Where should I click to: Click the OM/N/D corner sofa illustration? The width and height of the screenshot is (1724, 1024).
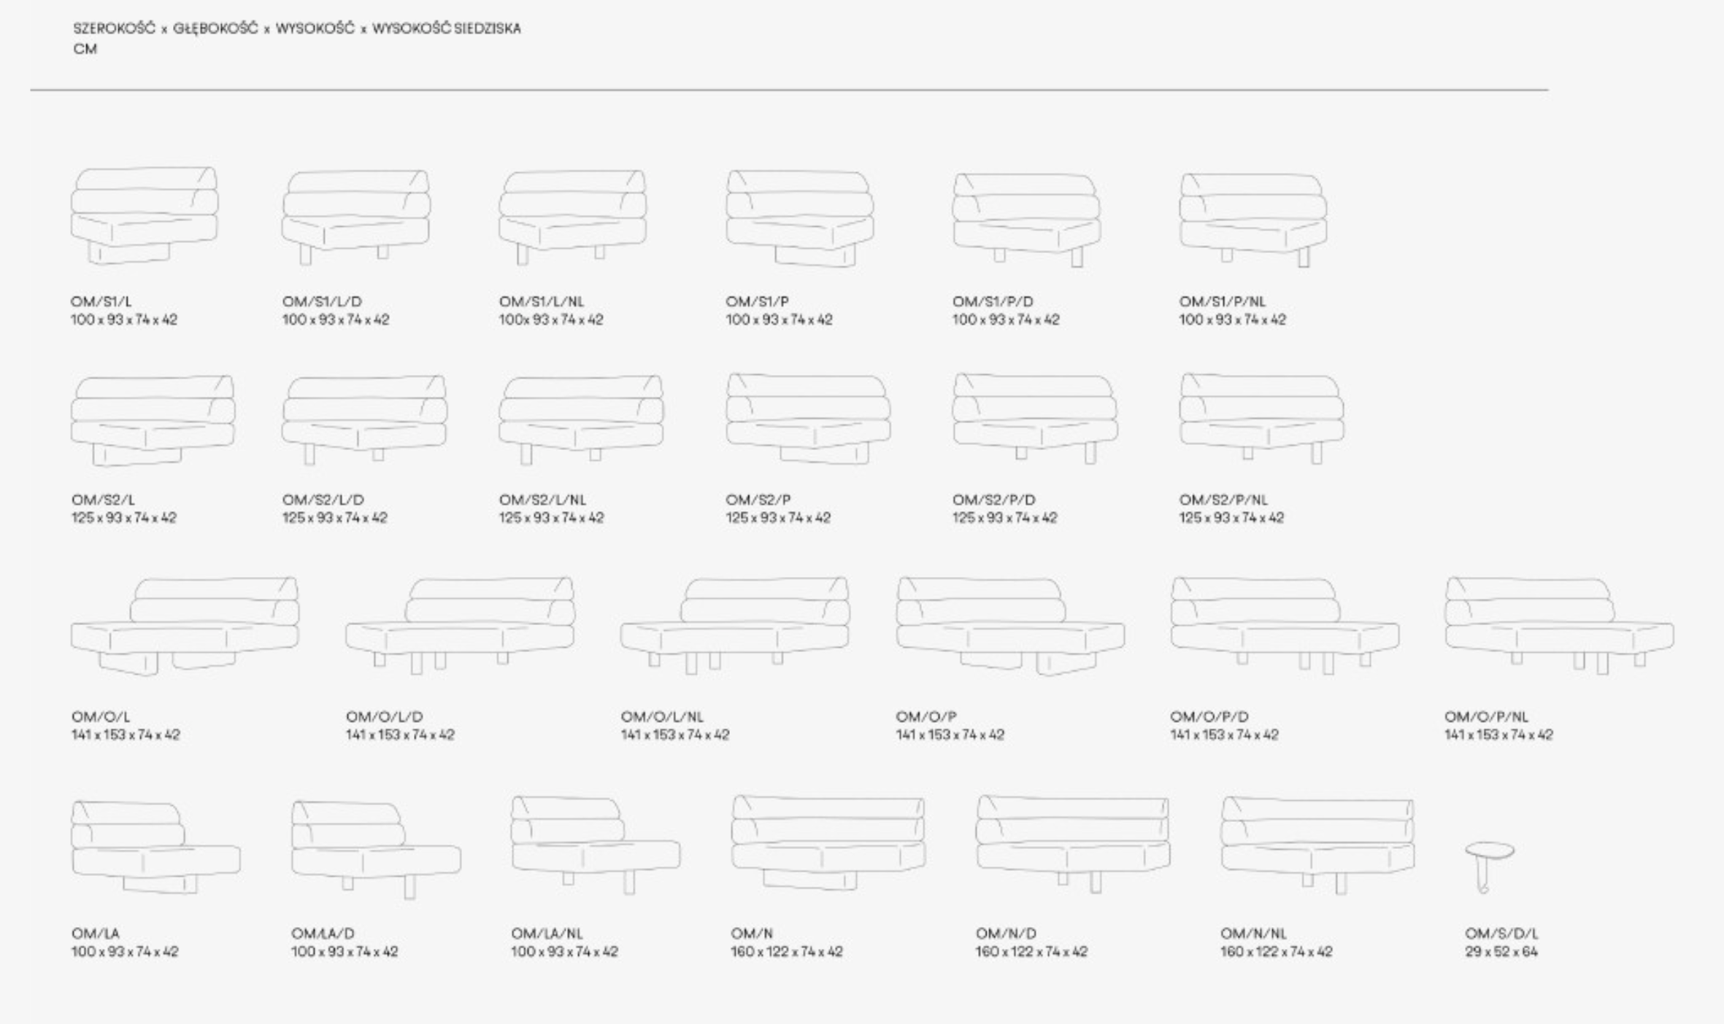[x=1074, y=845]
